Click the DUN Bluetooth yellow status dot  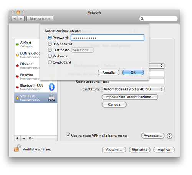[17, 55]
